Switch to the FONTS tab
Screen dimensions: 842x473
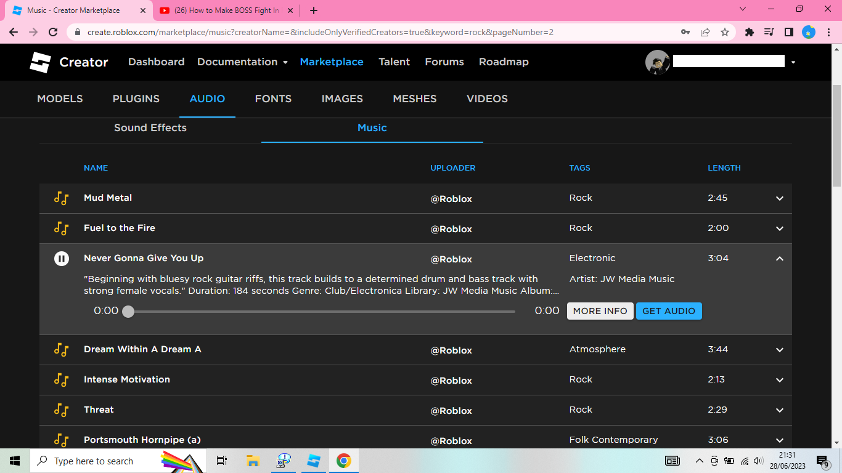coord(273,99)
